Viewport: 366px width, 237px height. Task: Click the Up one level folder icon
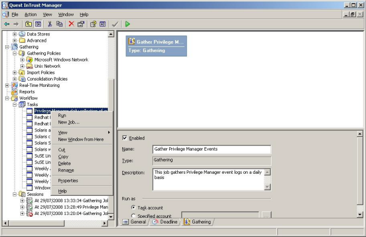(x=28, y=24)
